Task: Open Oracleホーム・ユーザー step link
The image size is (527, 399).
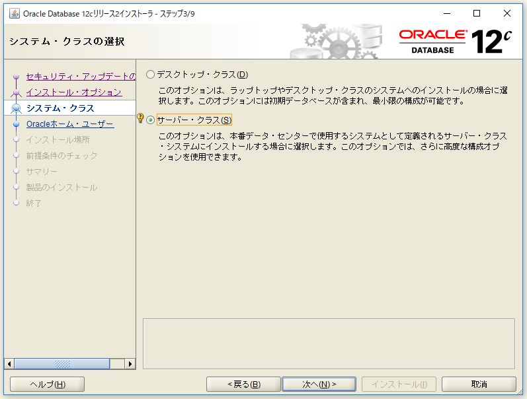Action: pos(70,124)
